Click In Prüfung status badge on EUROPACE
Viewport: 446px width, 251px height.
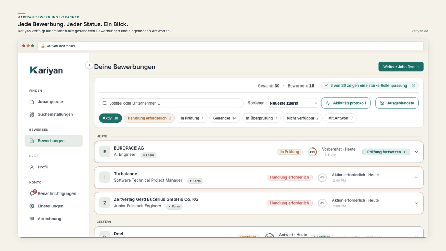pos(290,152)
